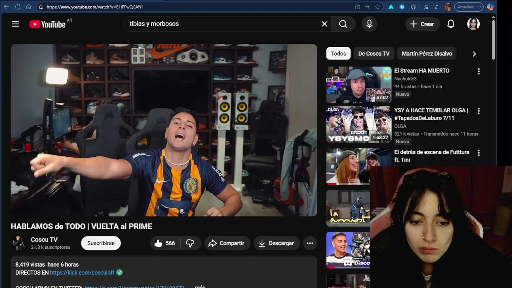Open the Shazam browser extension
This screenshot has height=288, width=512.
coord(402,7)
